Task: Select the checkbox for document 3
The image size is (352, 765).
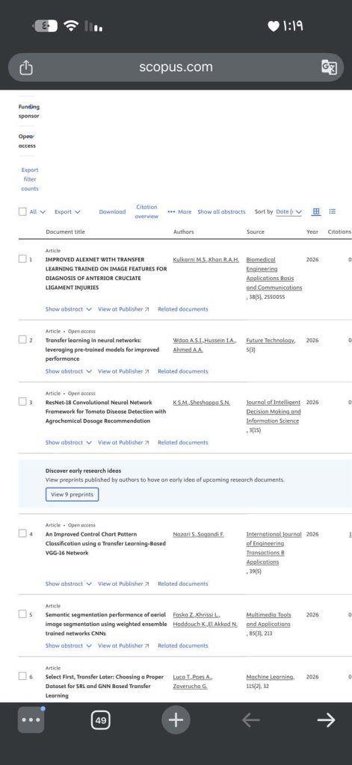Action: (22, 401)
